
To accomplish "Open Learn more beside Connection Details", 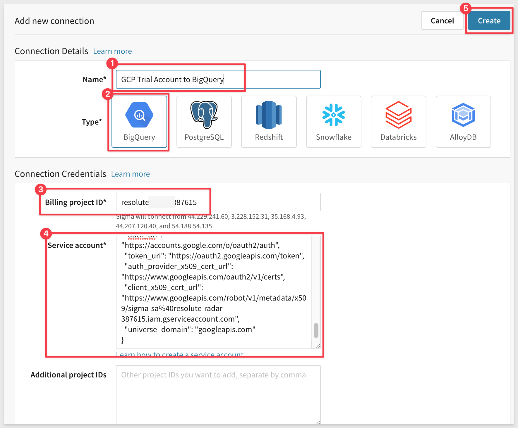I will point(112,51).
